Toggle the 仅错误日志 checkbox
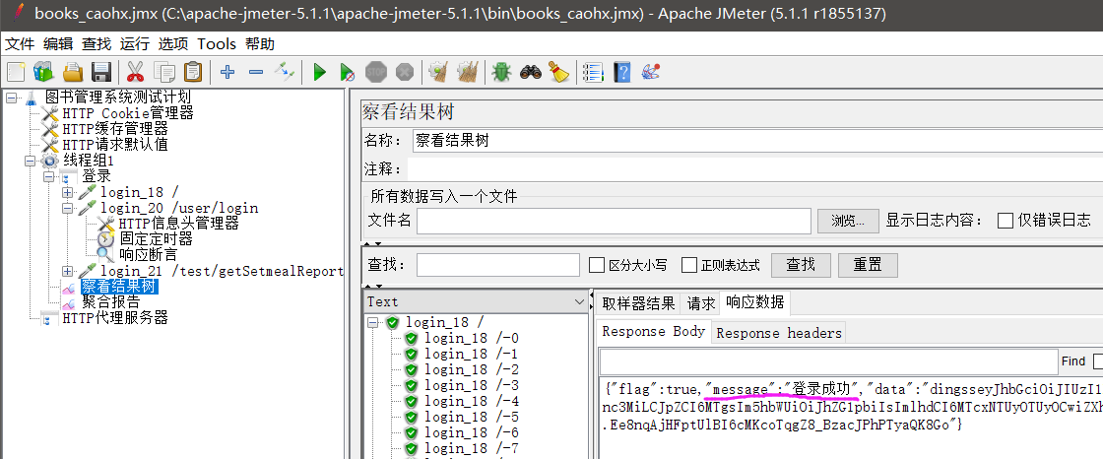 pyautogui.click(x=1006, y=221)
